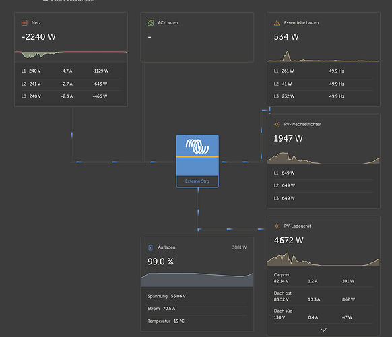Click the 4672 W PV charger total
392x337 pixels.
pyautogui.click(x=289, y=240)
